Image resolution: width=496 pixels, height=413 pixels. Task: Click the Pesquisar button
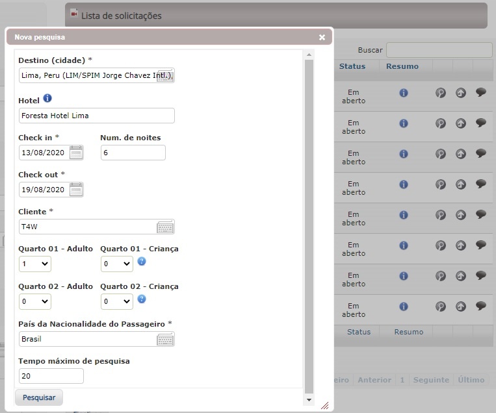pyautogui.click(x=39, y=397)
